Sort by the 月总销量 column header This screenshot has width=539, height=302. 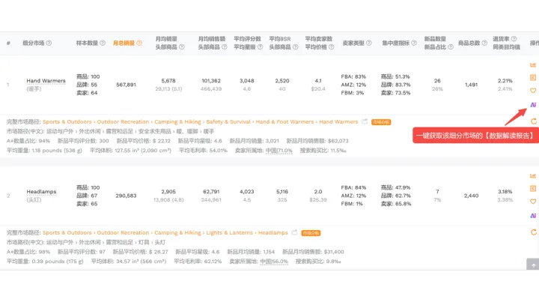click(x=124, y=43)
